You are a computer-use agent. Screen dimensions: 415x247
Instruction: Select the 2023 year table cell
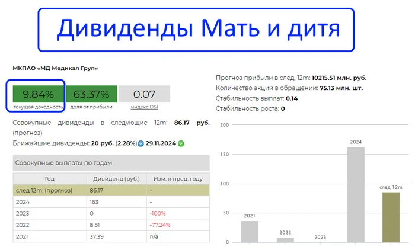(x=50, y=213)
